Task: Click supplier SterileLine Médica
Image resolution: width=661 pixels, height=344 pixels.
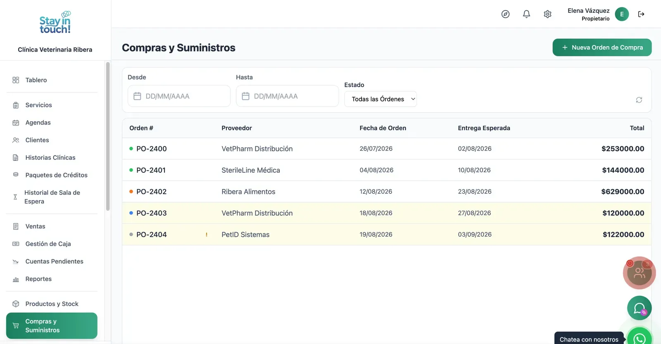Action: 251,170
